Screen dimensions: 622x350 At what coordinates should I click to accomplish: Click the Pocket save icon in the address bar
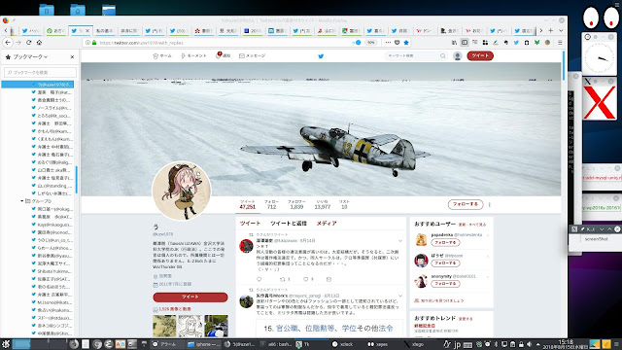pos(397,43)
